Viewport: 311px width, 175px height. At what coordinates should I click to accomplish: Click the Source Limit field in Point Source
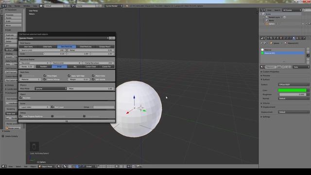pyautogui.click(x=42, y=50)
